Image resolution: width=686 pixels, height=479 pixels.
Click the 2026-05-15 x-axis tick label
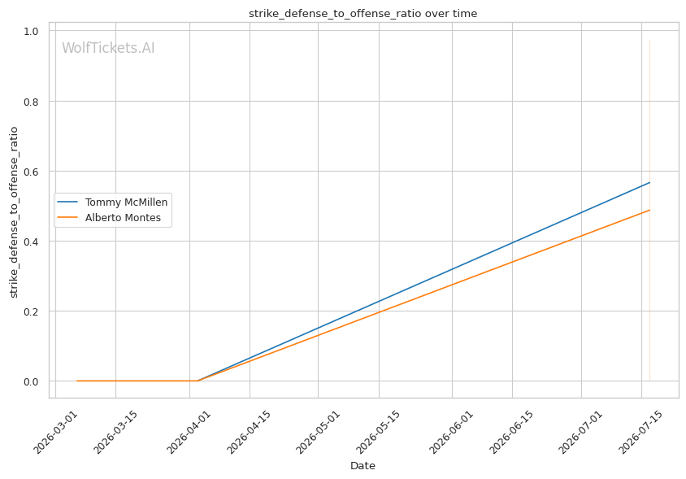pos(379,432)
